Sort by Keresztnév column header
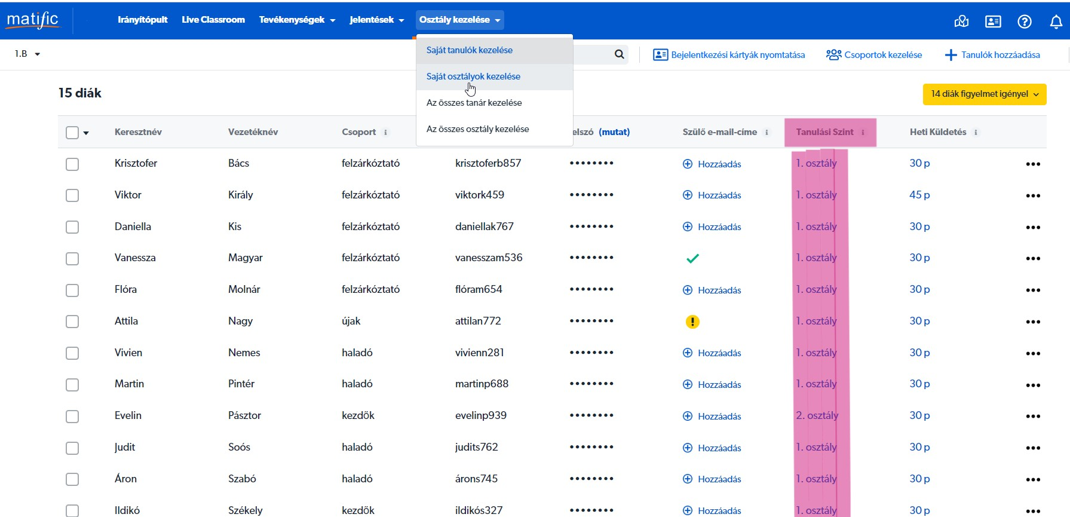This screenshot has width=1070, height=517. click(138, 132)
